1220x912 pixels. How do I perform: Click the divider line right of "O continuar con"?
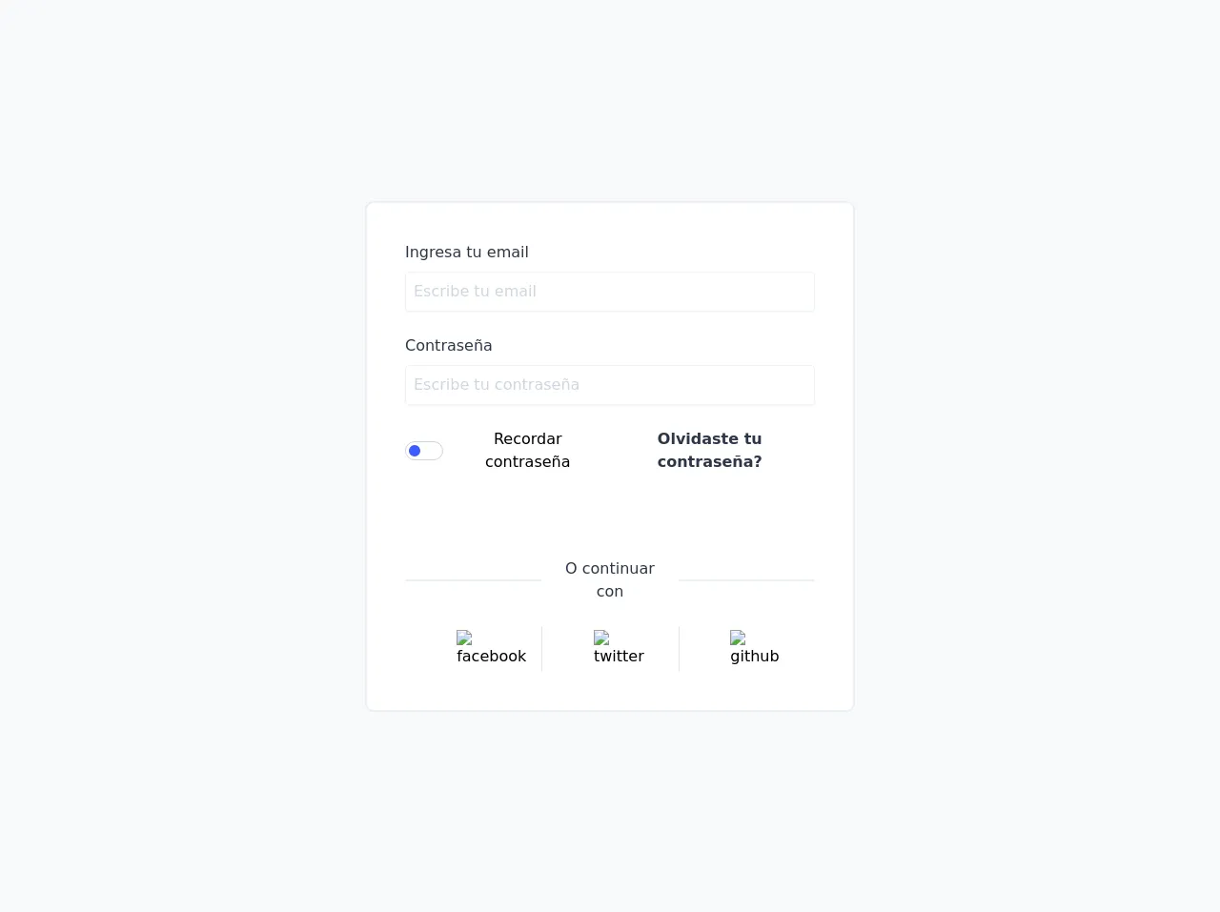point(746,579)
